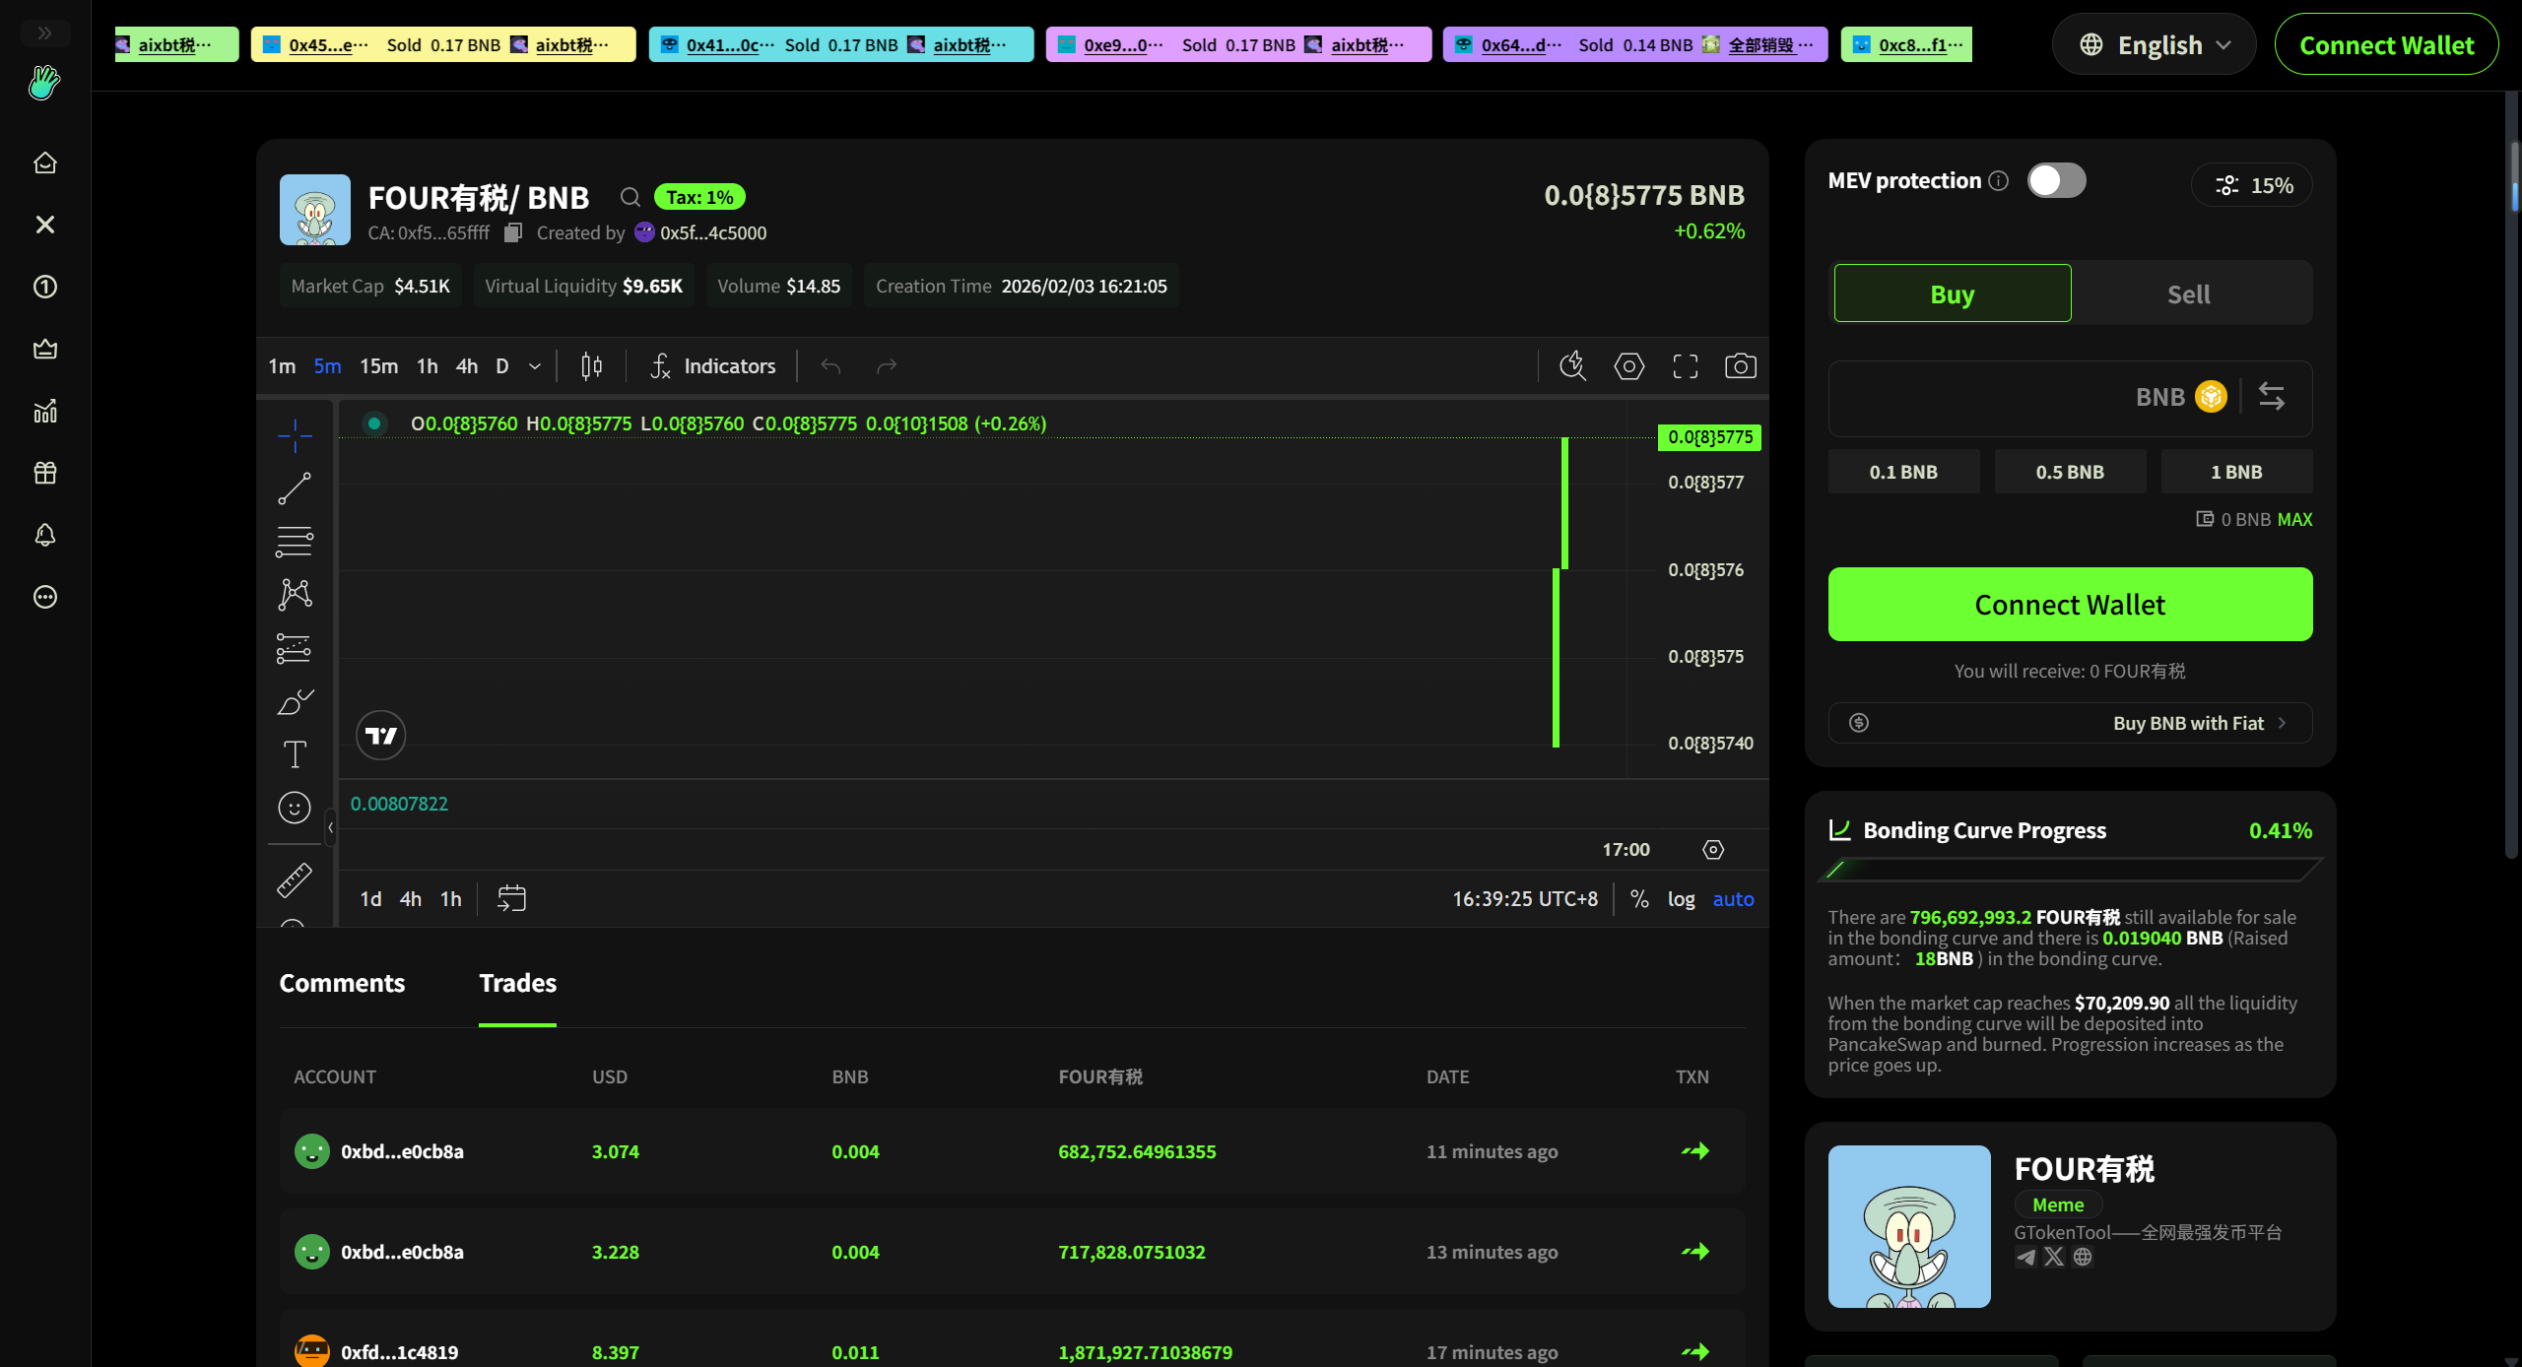Select the trend line drawing tool
The height and width of the screenshot is (1367, 2522).
[294, 488]
